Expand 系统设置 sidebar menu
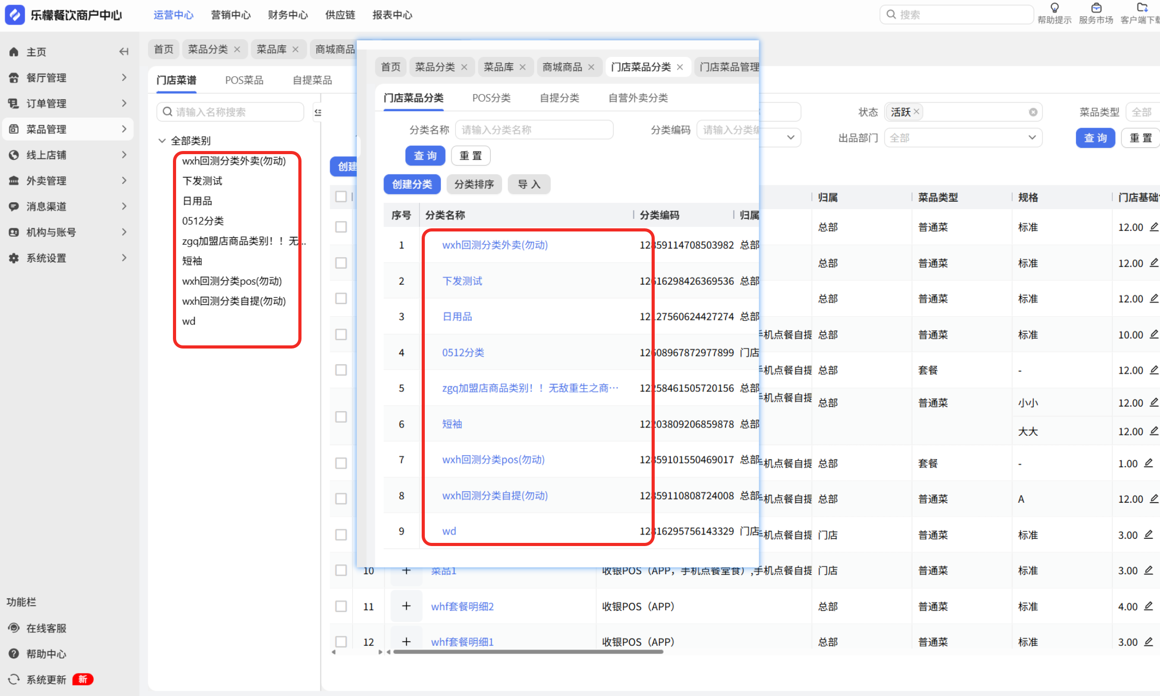Viewport: 1160px width, 696px height. pyautogui.click(x=68, y=258)
